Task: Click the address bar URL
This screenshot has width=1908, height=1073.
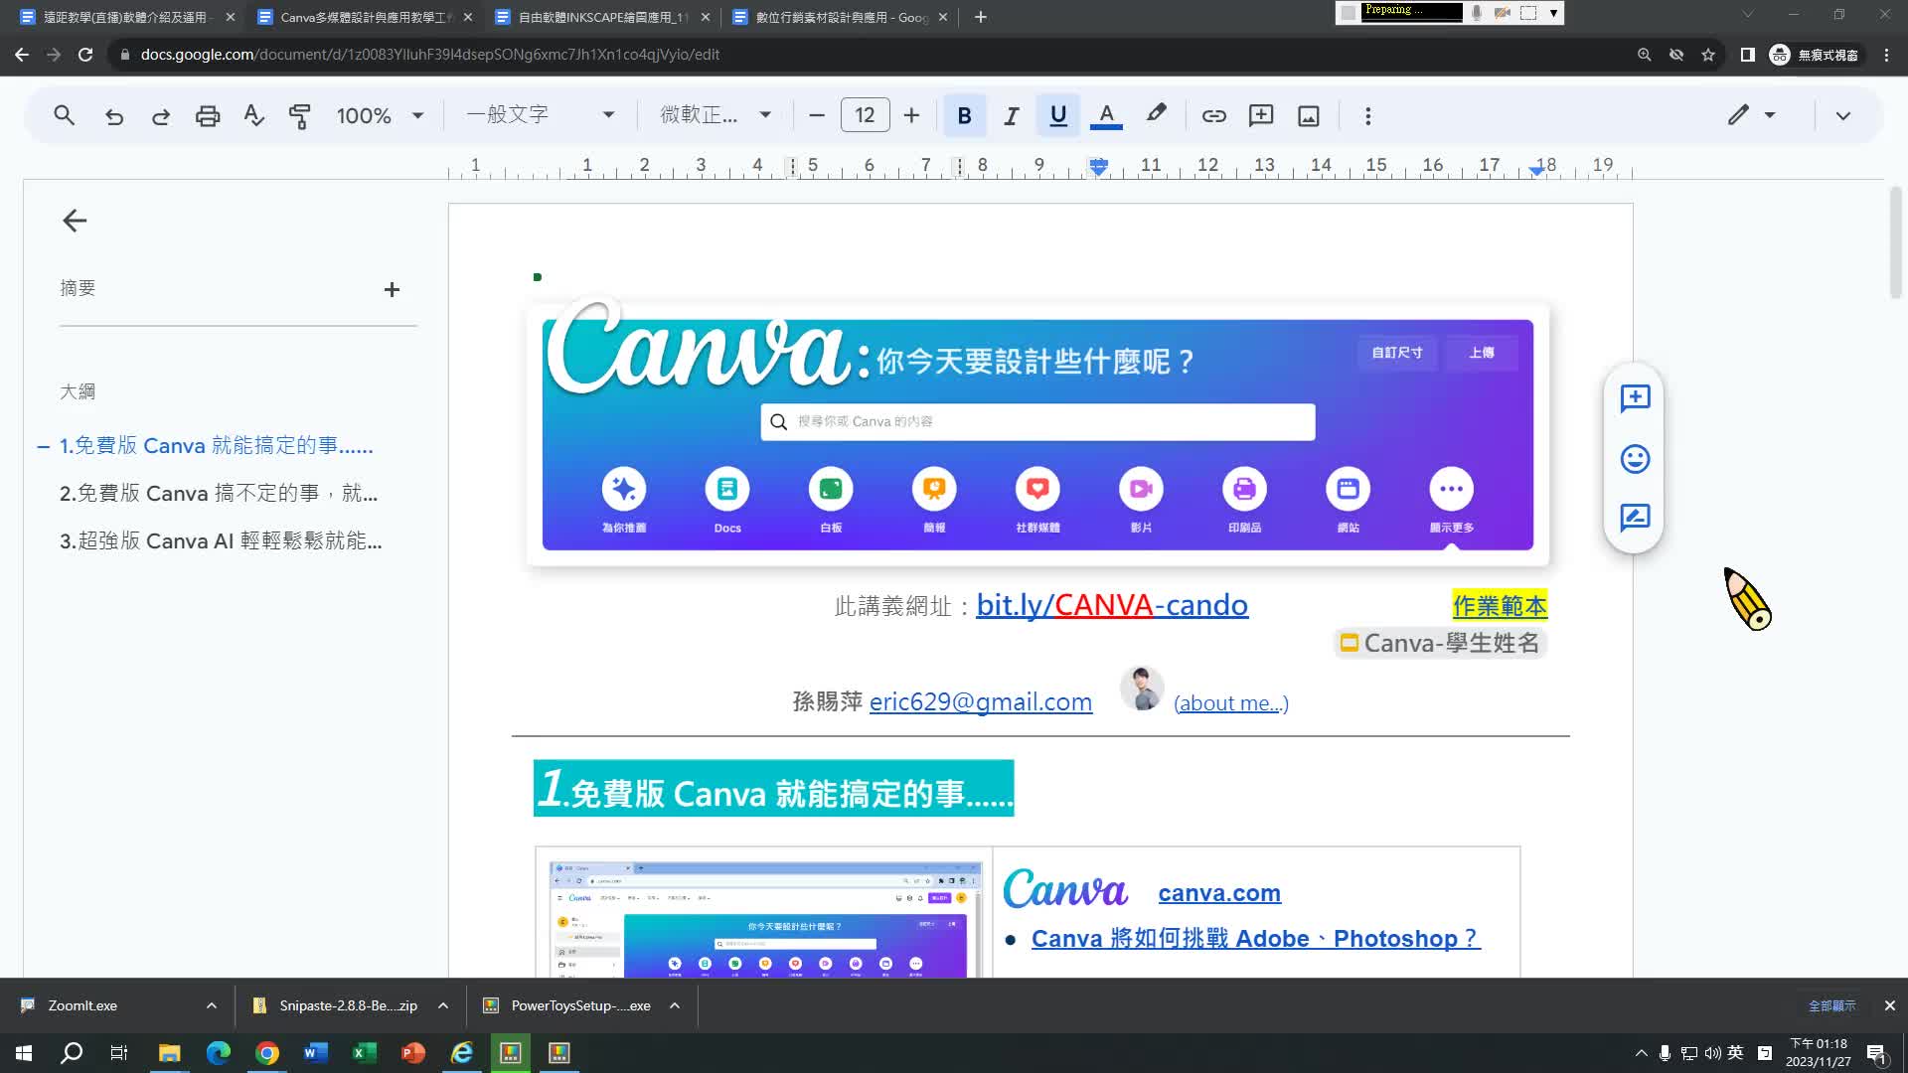Action: click(429, 55)
